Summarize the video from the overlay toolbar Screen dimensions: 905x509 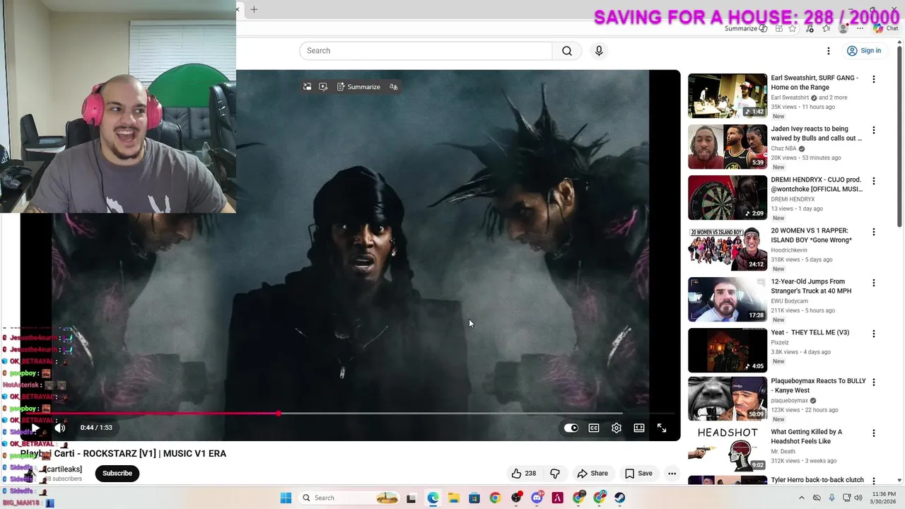pyautogui.click(x=358, y=87)
